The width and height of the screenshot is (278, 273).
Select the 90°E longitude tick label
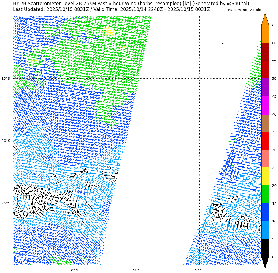tap(137, 270)
